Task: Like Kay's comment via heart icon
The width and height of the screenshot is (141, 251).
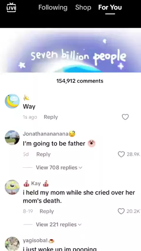Action: click(121, 211)
